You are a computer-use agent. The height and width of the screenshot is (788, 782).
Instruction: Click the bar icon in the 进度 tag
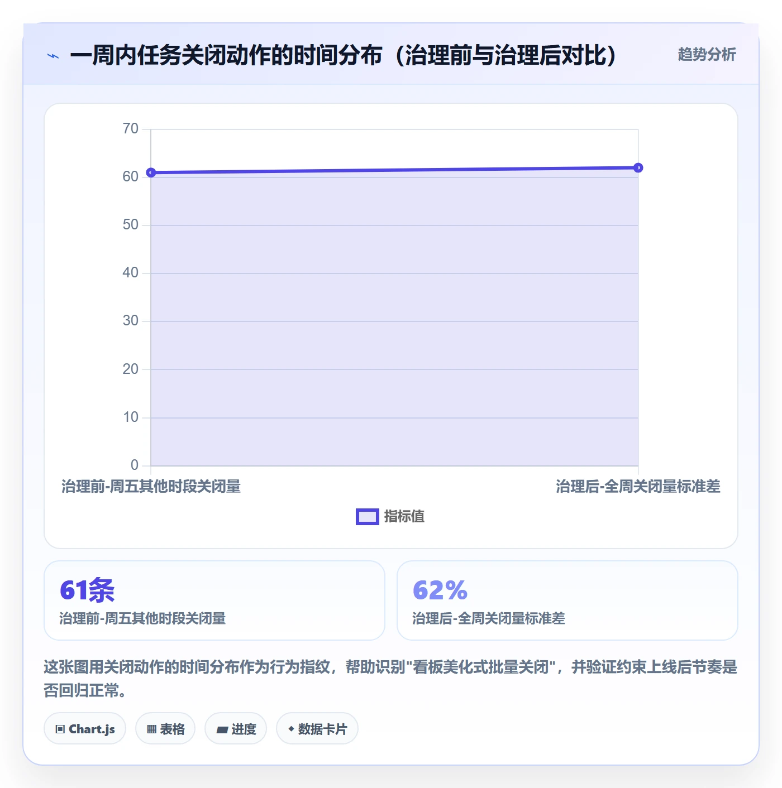[222, 729]
